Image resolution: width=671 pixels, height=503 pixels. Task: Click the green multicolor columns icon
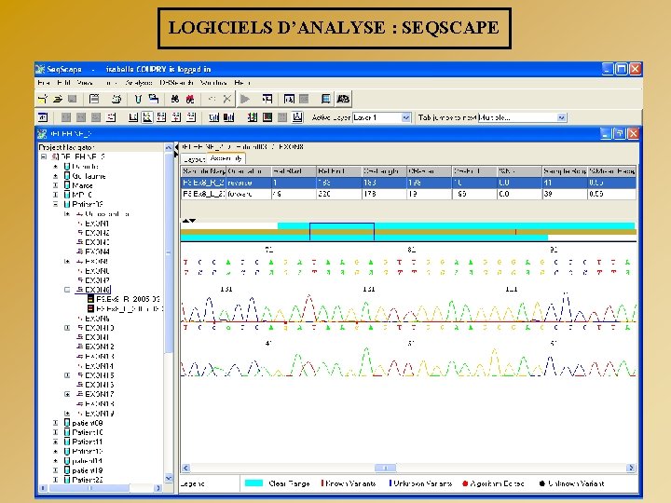(x=253, y=117)
